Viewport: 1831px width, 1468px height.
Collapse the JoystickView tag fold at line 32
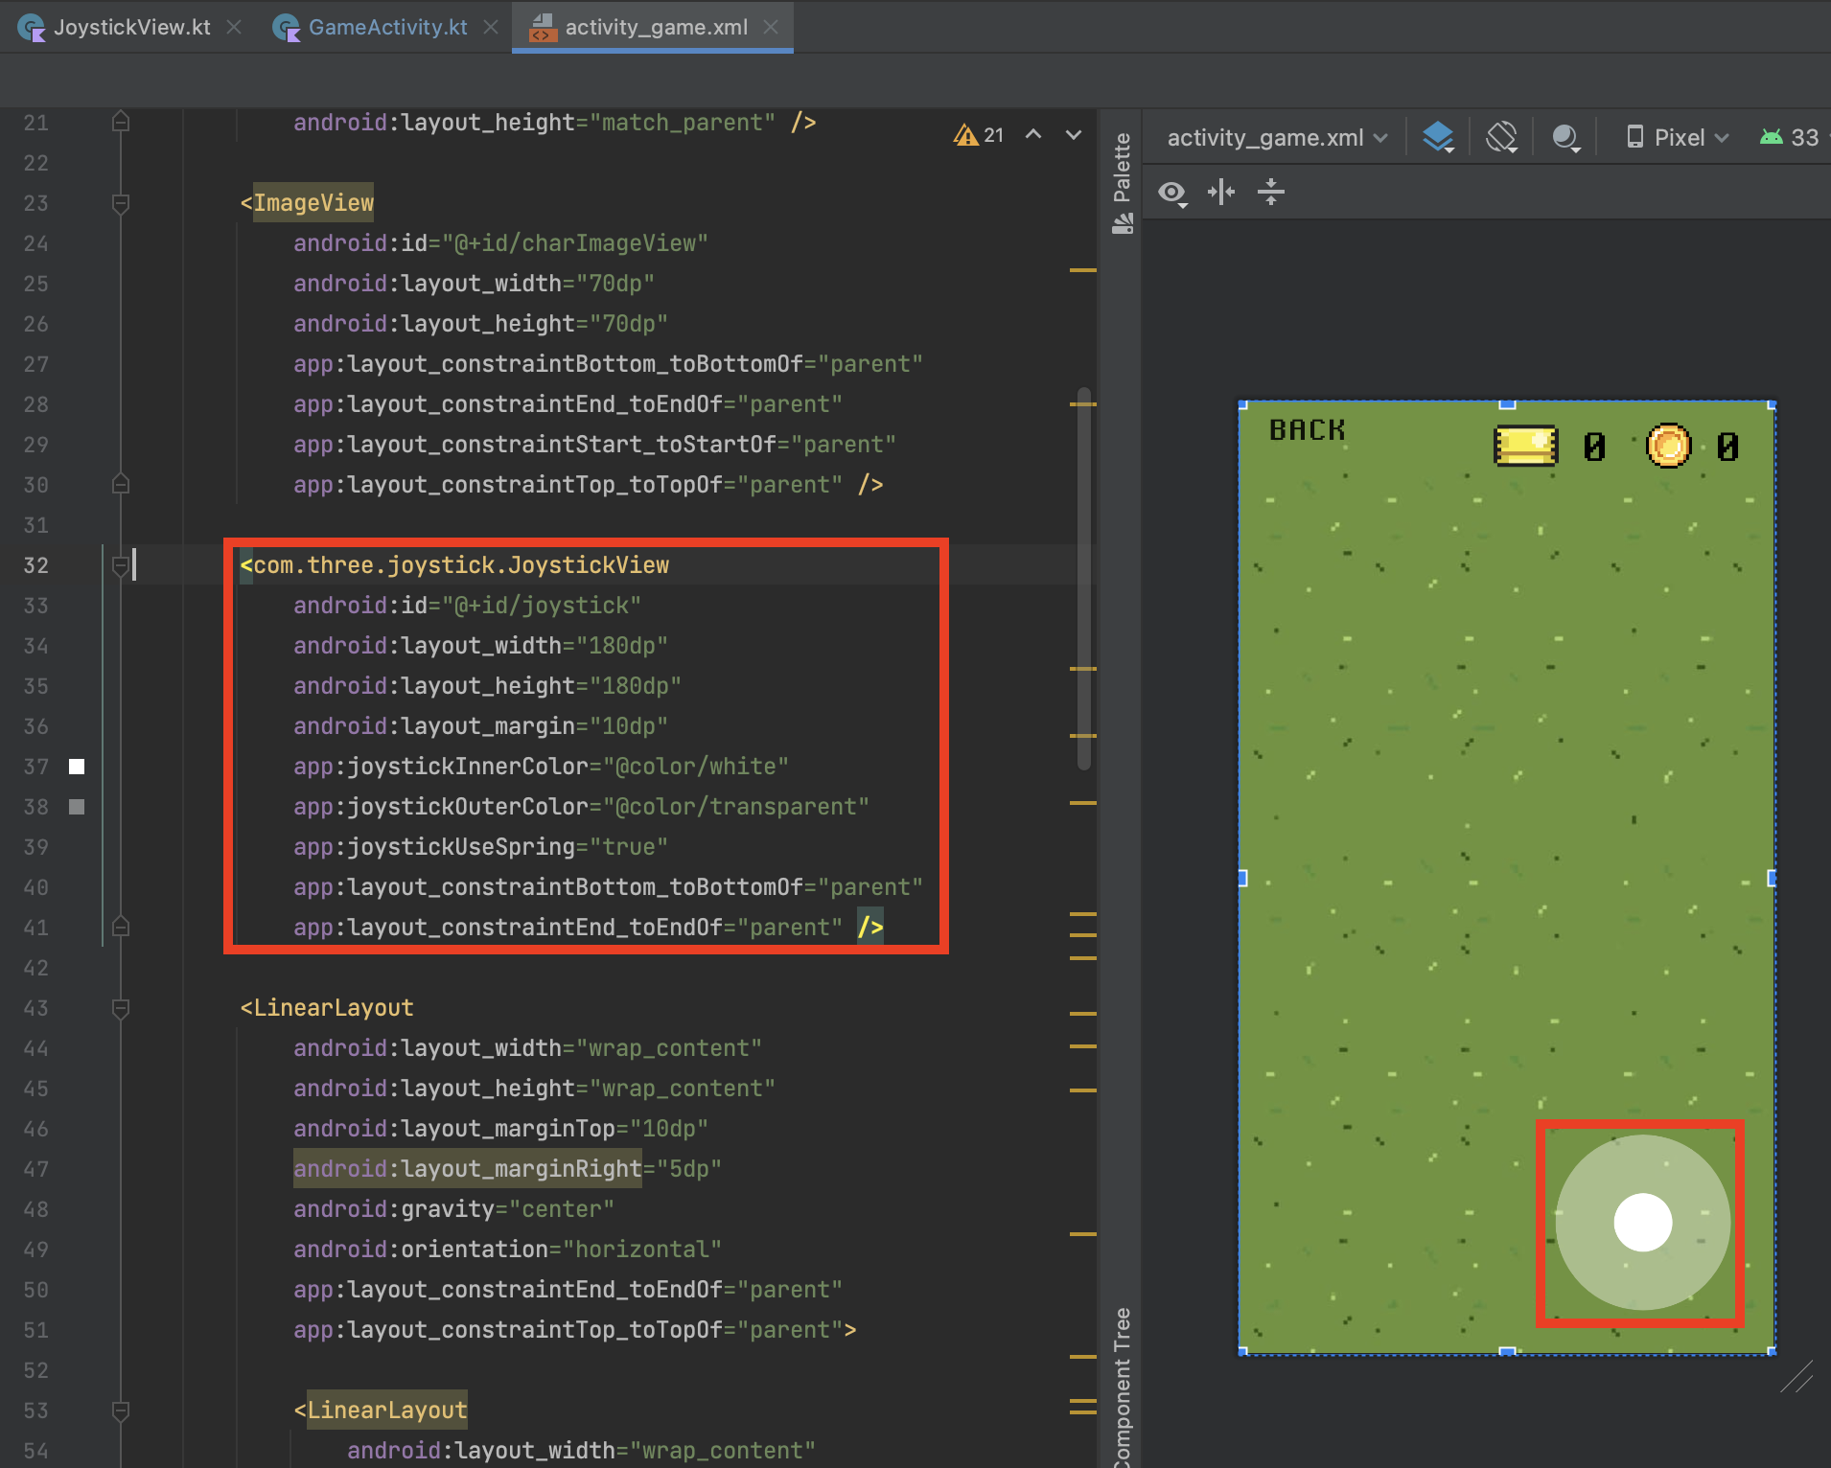pos(121,565)
